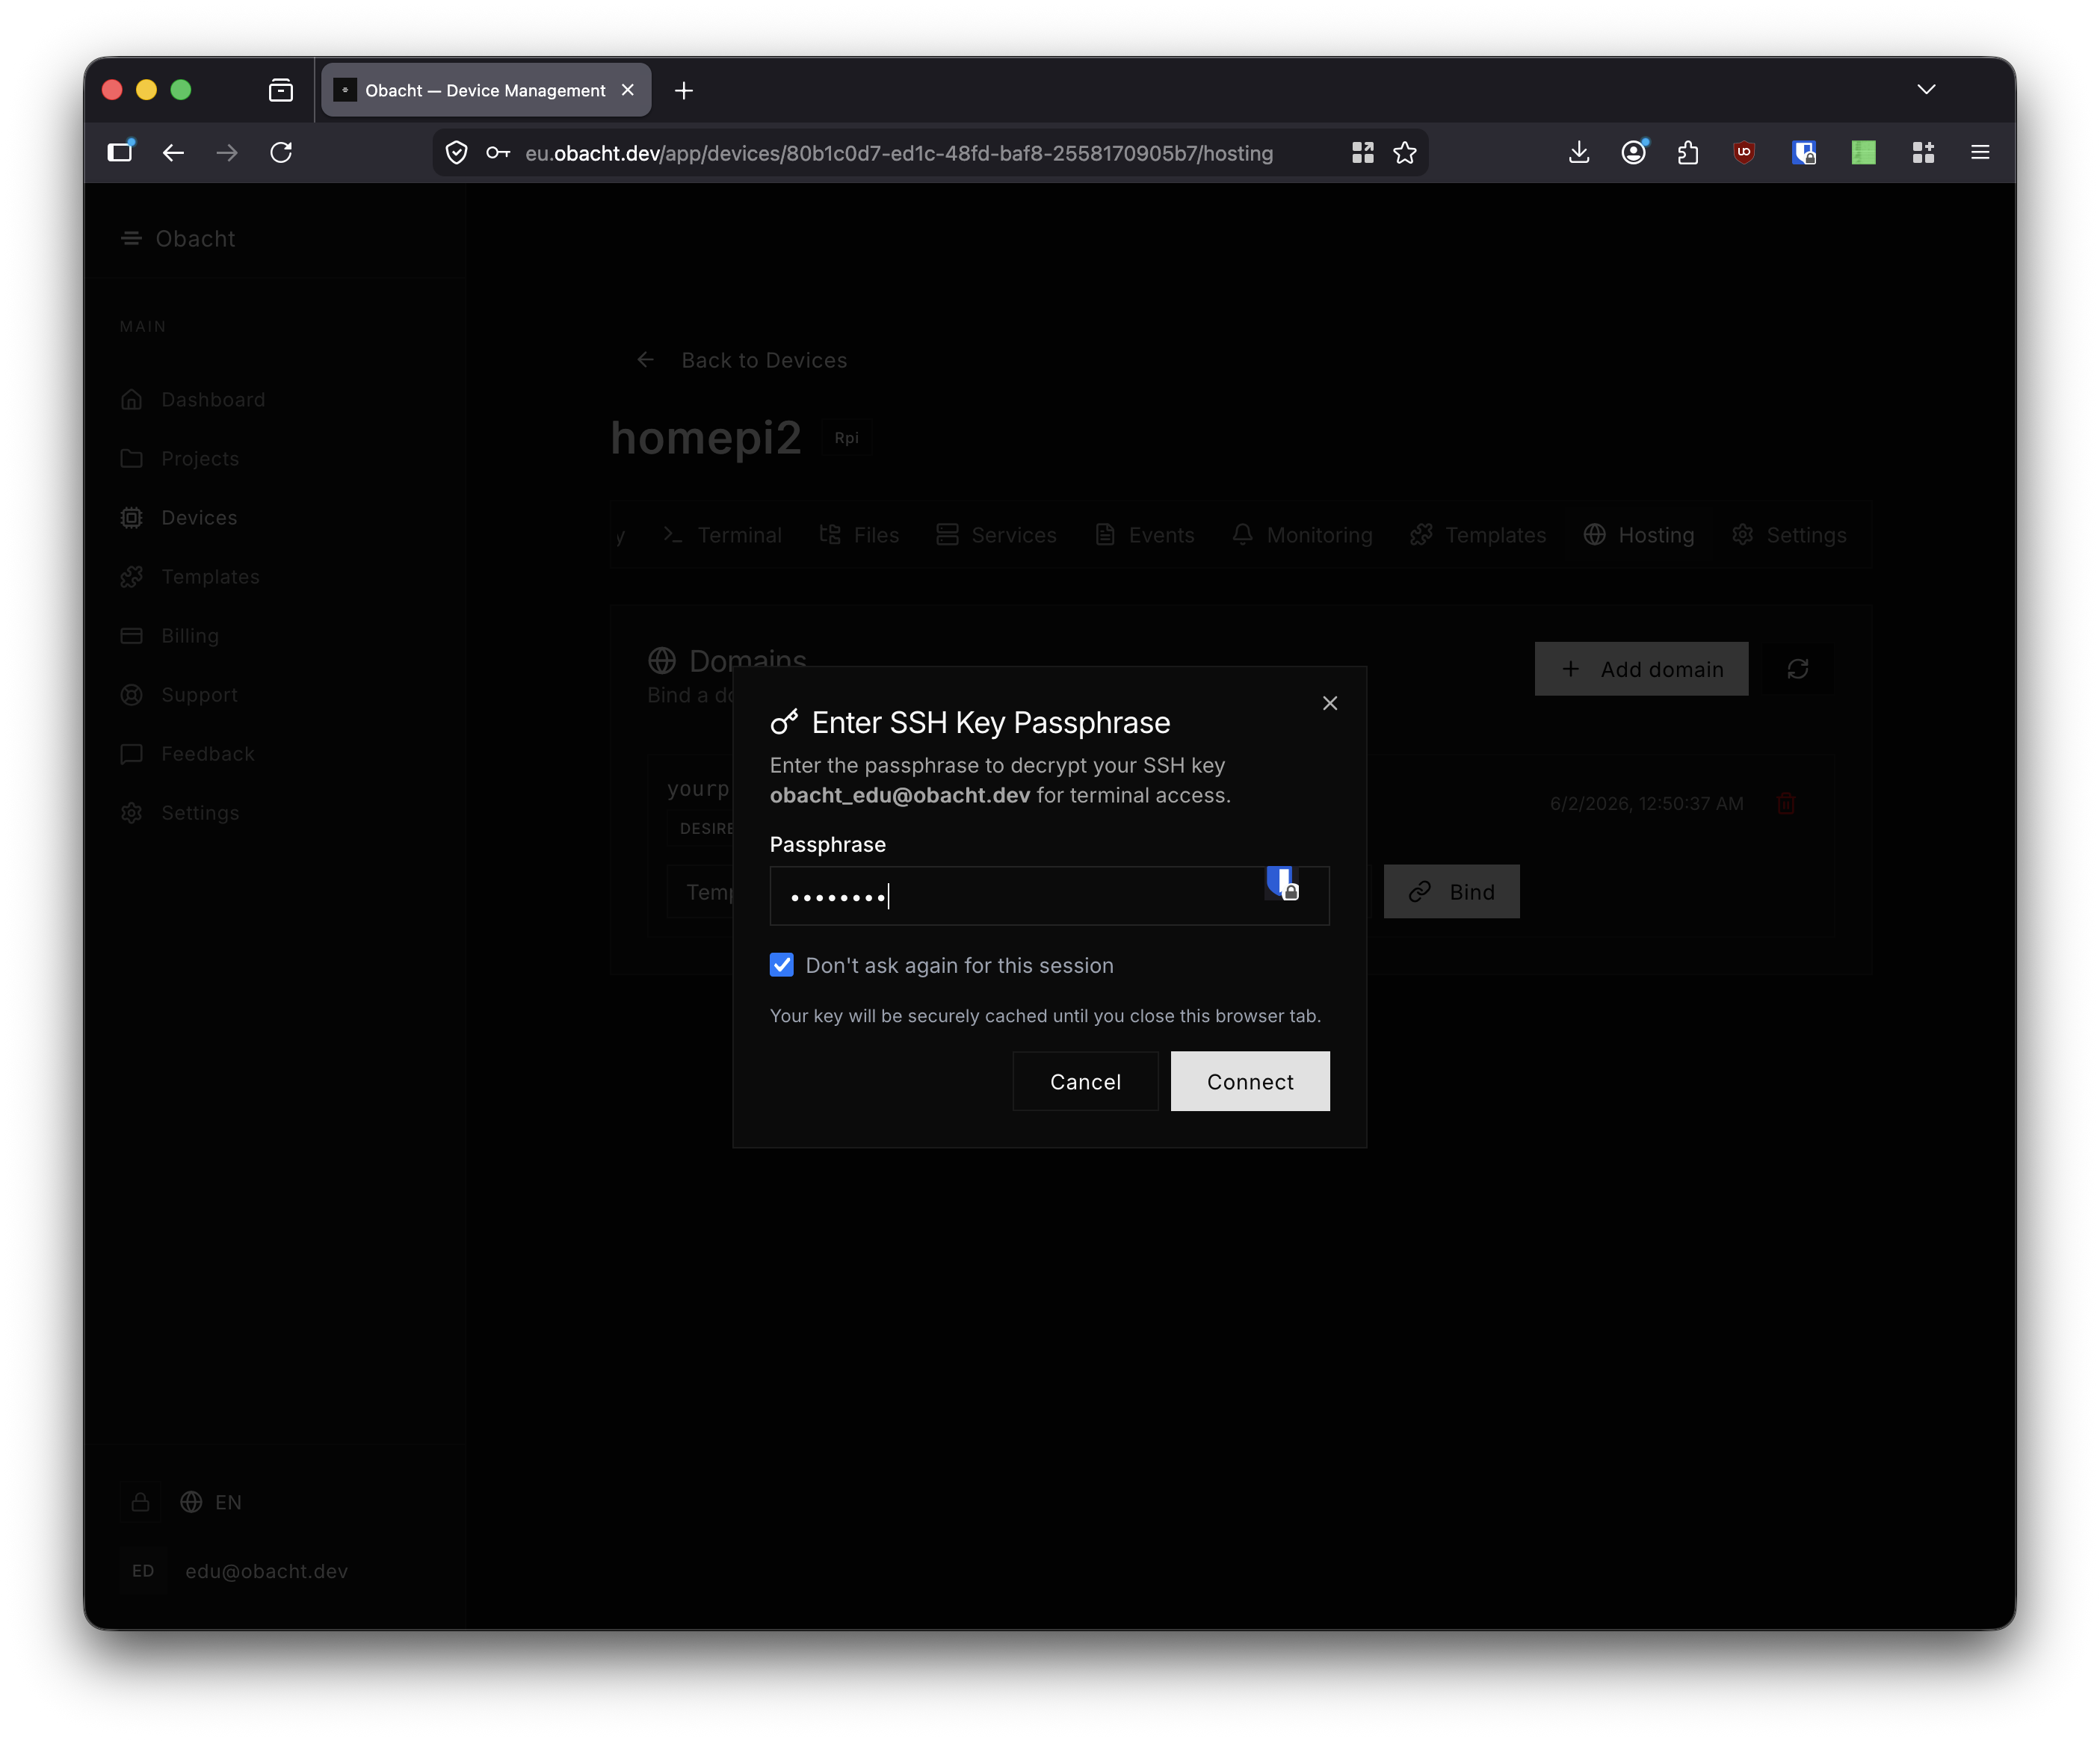Screen dimensions: 2100x1741
Task: Open the device Settings tab
Action: point(1789,535)
